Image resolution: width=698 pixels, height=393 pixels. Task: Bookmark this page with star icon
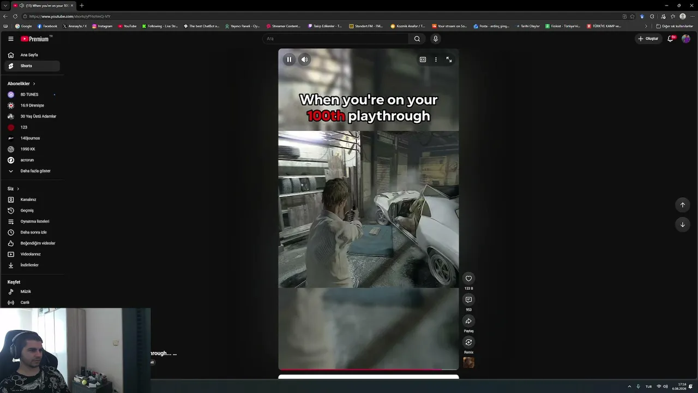point(632,16)
